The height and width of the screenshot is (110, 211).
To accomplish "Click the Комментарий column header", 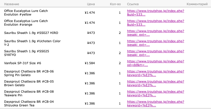I will coord(197,4).
